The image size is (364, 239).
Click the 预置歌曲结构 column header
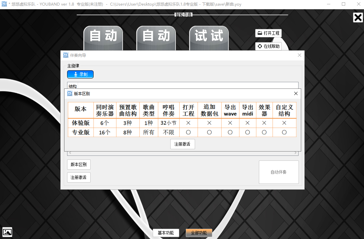click(x=128, y=110)
